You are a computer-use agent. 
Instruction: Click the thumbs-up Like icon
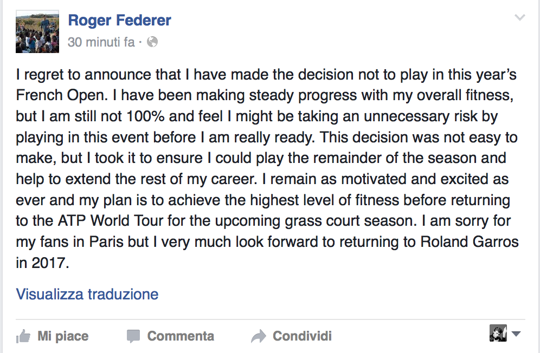(23, 336)
